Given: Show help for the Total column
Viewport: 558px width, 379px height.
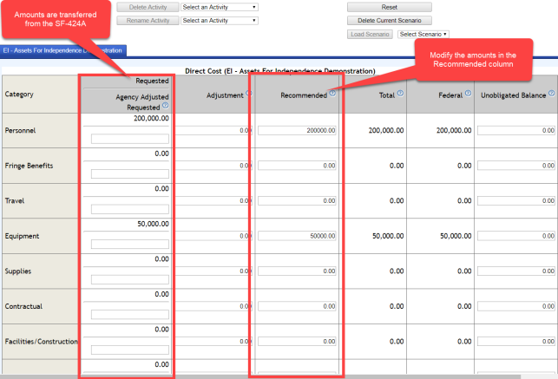Looking at the screenshot, I should point(401,93).
